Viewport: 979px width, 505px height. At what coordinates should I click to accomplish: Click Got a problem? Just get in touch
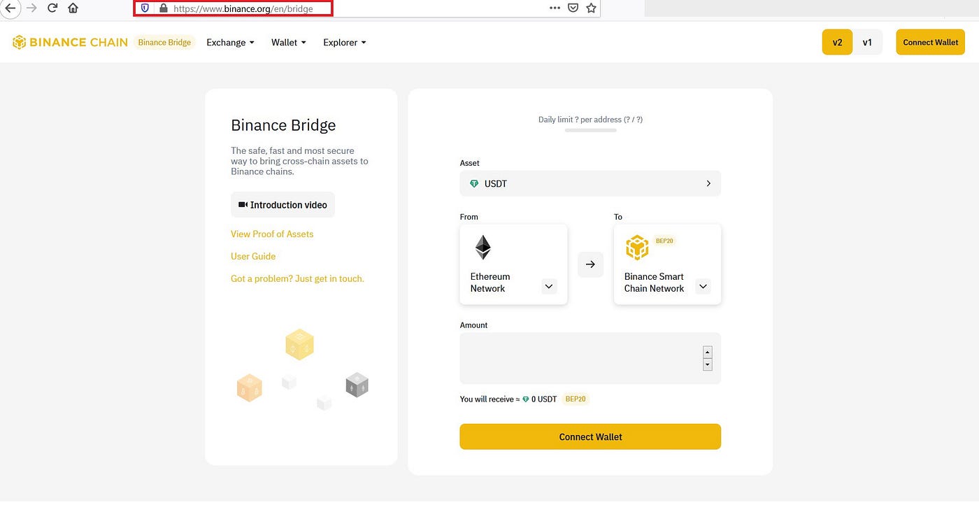[297, 279]
